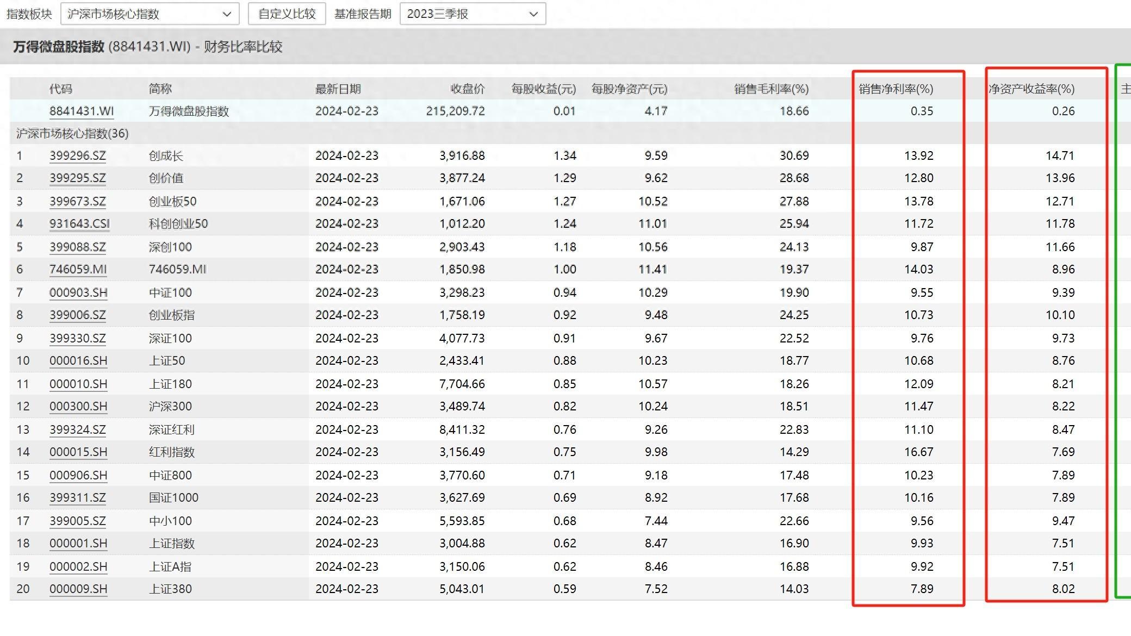Open the 000009.SH 上证380 code link
Screen dimensions: 1131x636
[x=78, y=589]
